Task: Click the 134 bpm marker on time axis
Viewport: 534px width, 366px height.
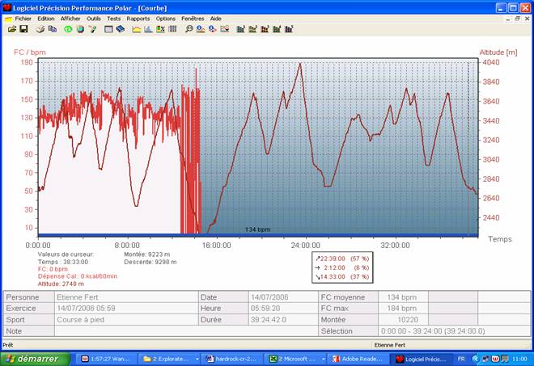Action: tap(257, 229)
